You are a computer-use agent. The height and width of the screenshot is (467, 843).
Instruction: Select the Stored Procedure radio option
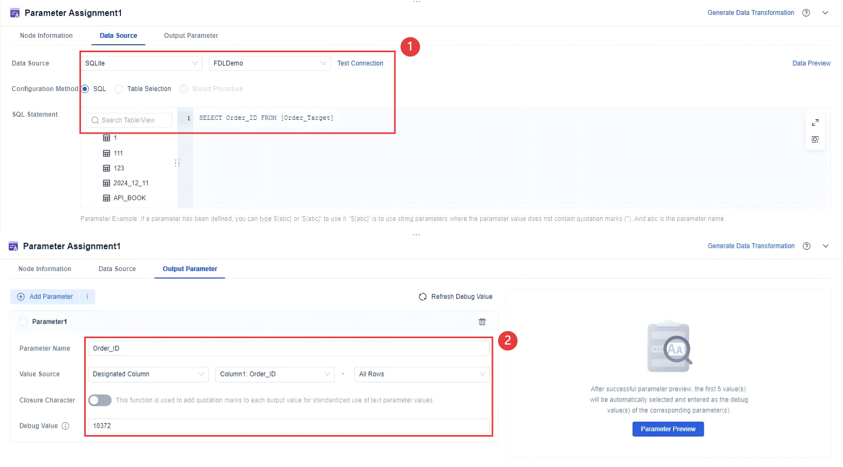pyautogui.click(x=184, y=89)
